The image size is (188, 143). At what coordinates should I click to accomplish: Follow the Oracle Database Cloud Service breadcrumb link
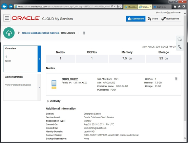(40, 33)
